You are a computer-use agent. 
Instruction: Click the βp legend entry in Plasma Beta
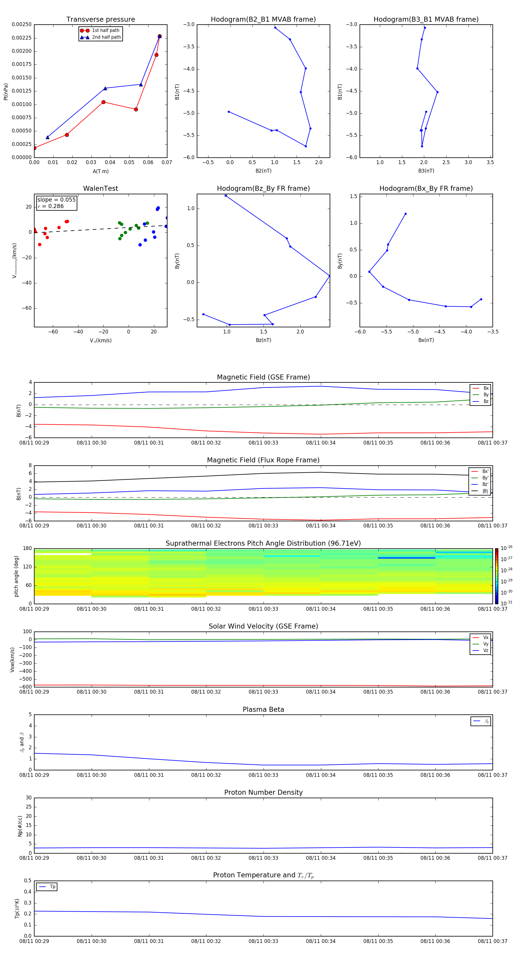coord(481,721)
